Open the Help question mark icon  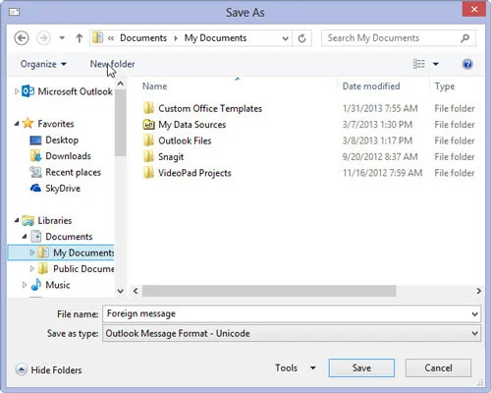pos(467,64)
